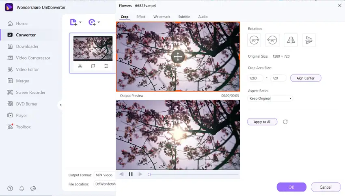Viewport: 345px width, 196px height.
Task: Click the Align Center button
Action: 306,78
